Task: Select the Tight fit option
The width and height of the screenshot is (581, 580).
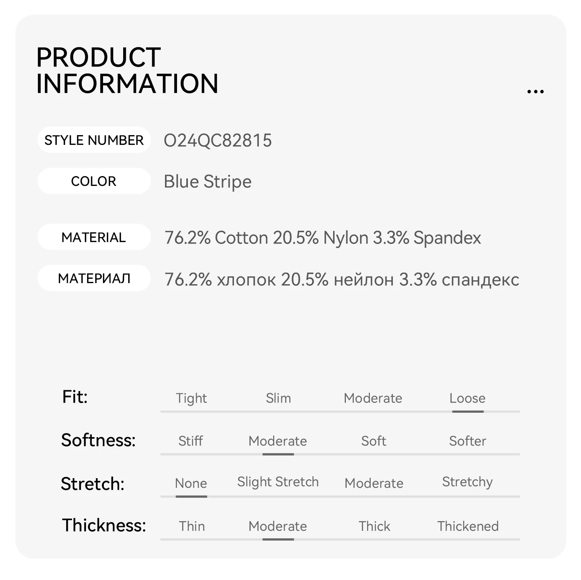Action: 191,398
